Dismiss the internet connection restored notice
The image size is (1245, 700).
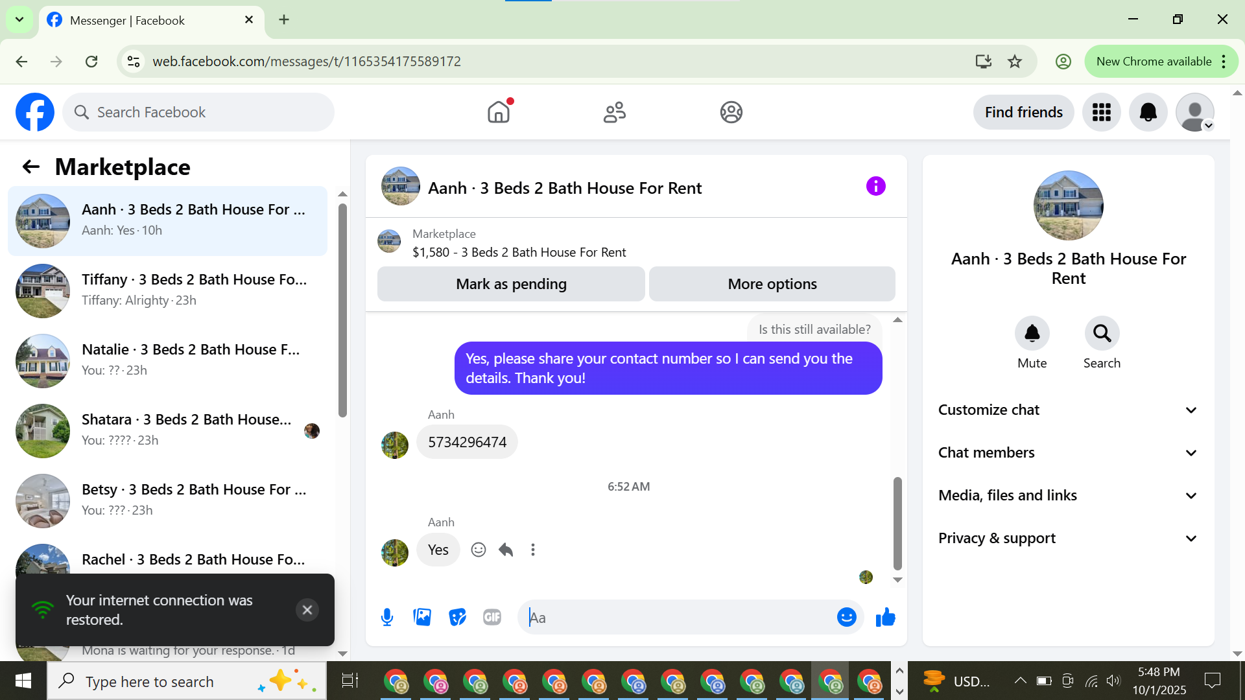click(x=307, y=610)
